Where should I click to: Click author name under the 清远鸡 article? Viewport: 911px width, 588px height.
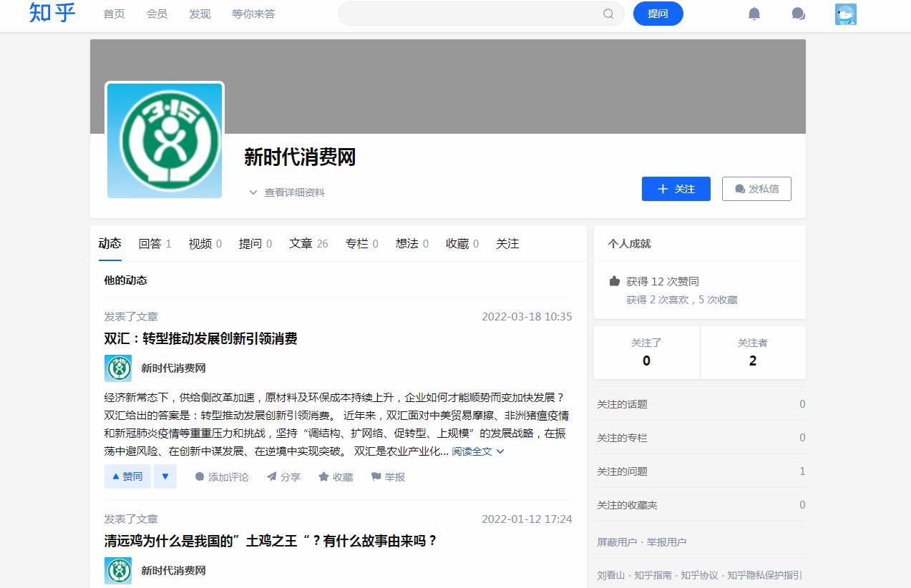[173, 571]
